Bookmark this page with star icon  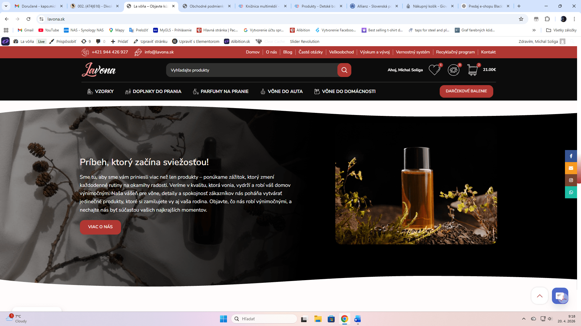point(521,19)
